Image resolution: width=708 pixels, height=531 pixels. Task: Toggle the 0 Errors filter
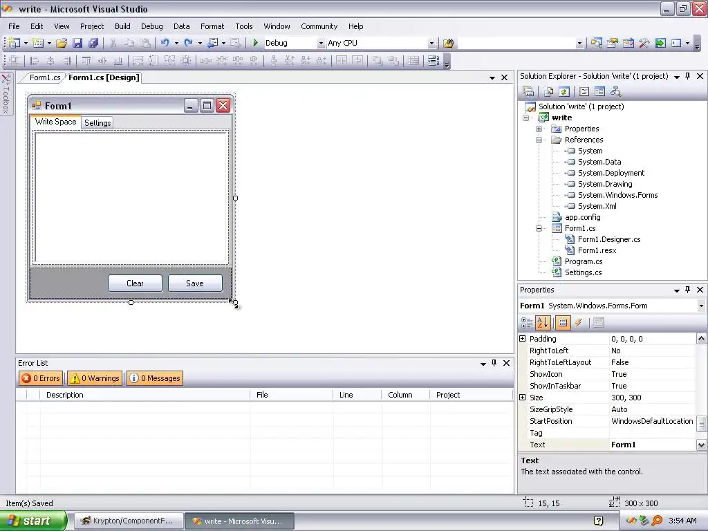[x=41, y=378]
